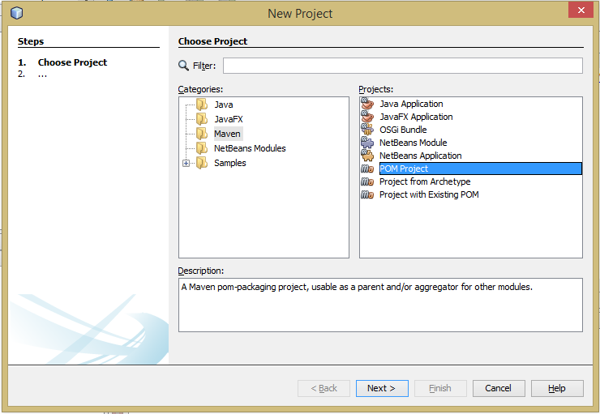The height and width of the screenshot is (414, 600).
Task: Click the magnifying glass Filter icon
Action: [x=184, y=66]
